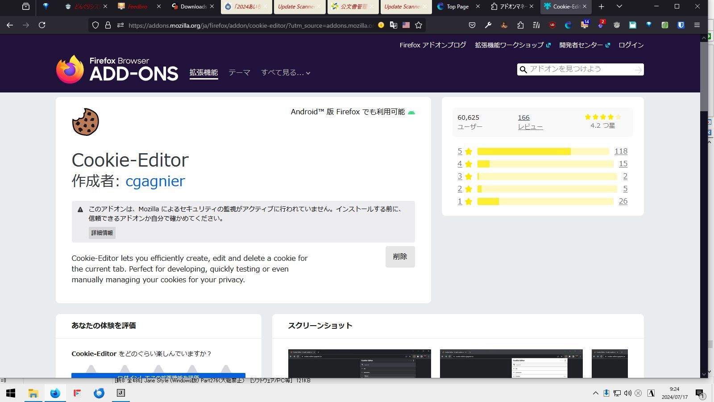The width and height of the screenshot is (714, 402).
Task: Click the Android版 Firefox でも利用可能 text
Action: click(348, 112)
